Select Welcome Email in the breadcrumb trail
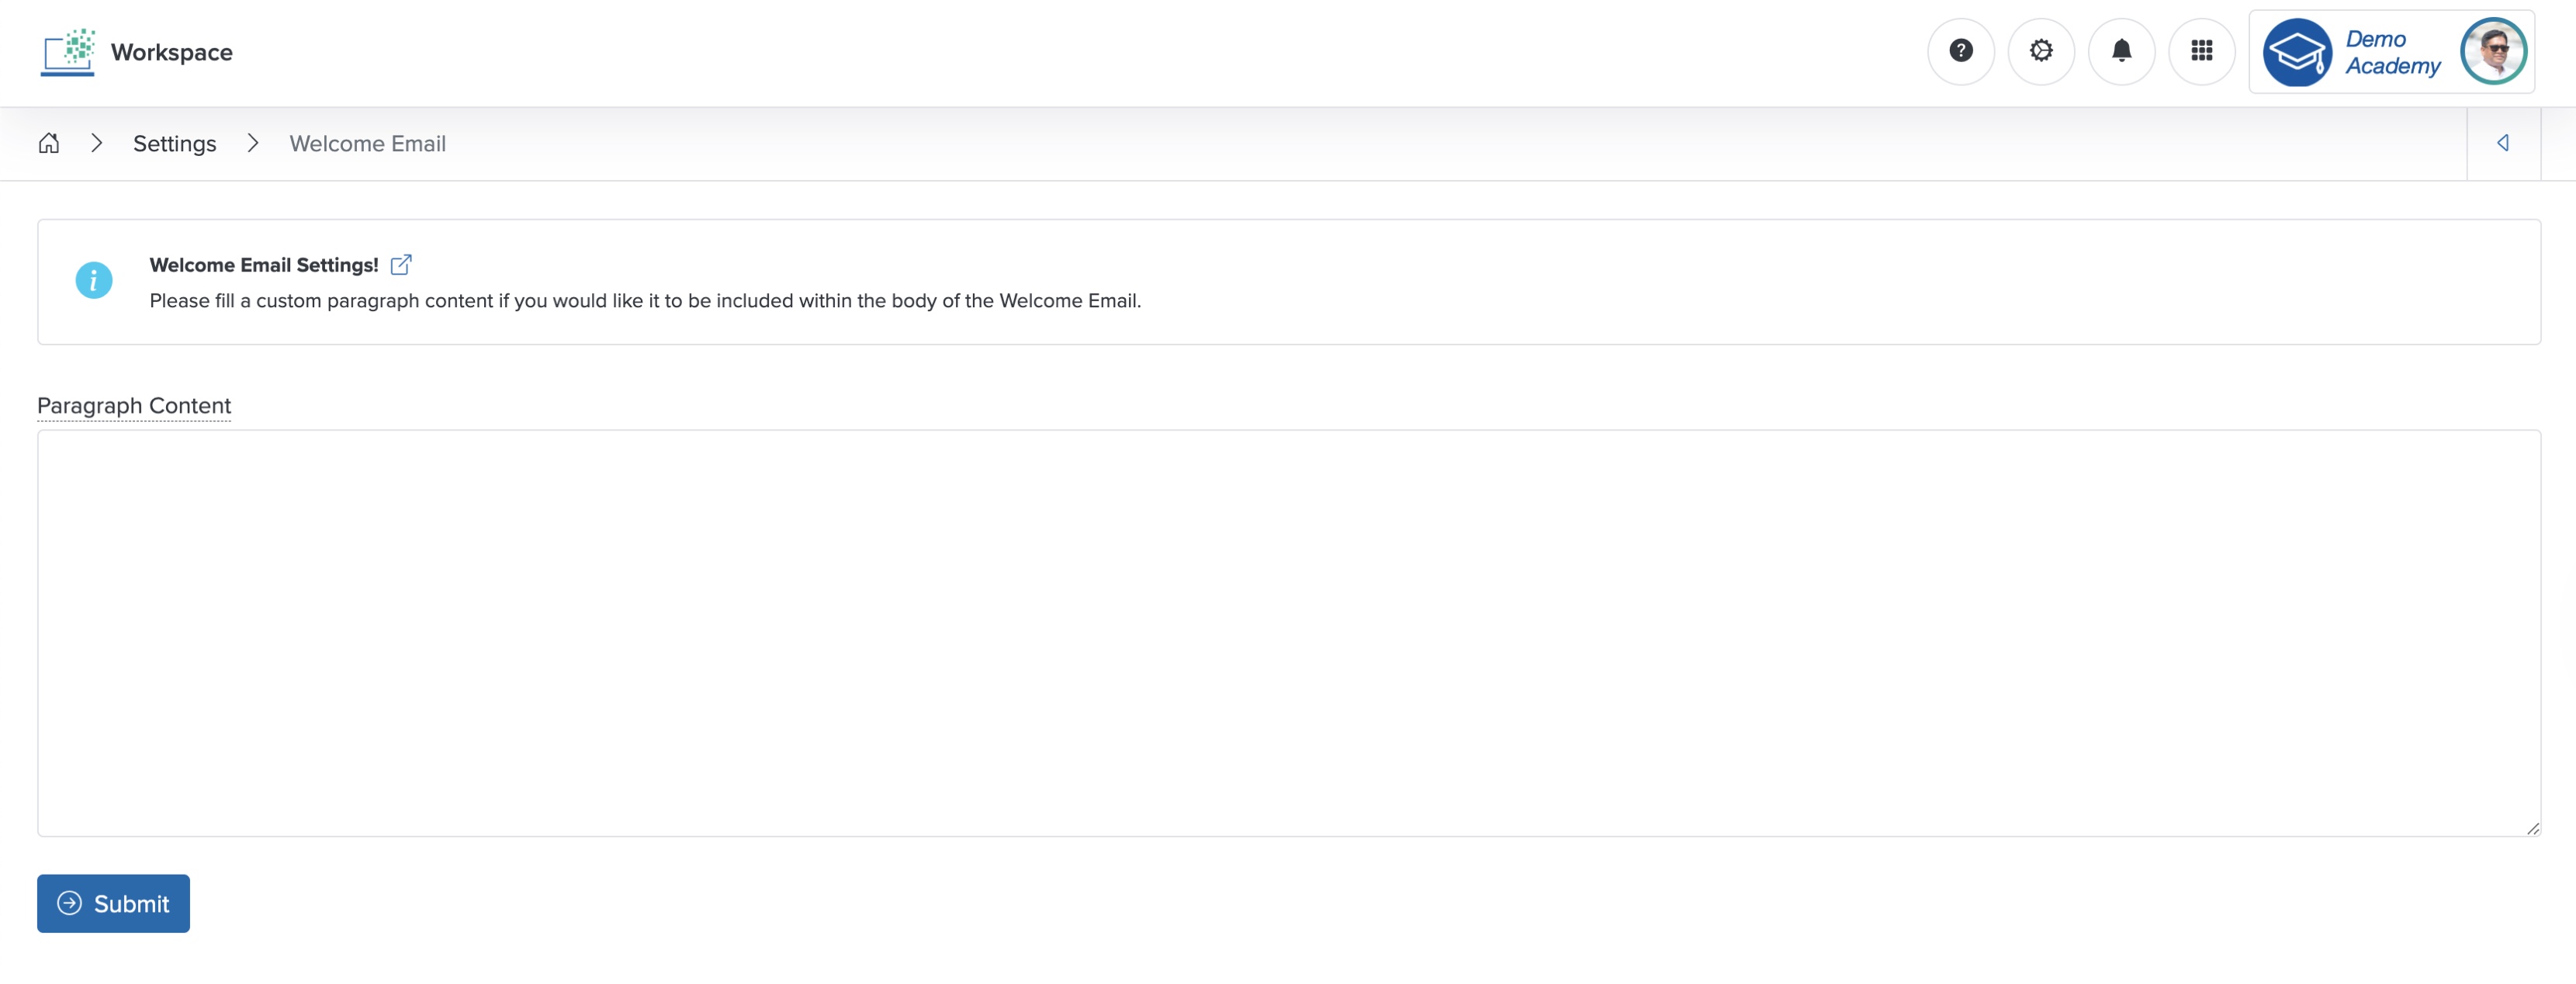 pos(367,143)
